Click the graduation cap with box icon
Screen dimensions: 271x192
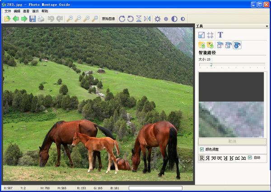pos(228,45)
